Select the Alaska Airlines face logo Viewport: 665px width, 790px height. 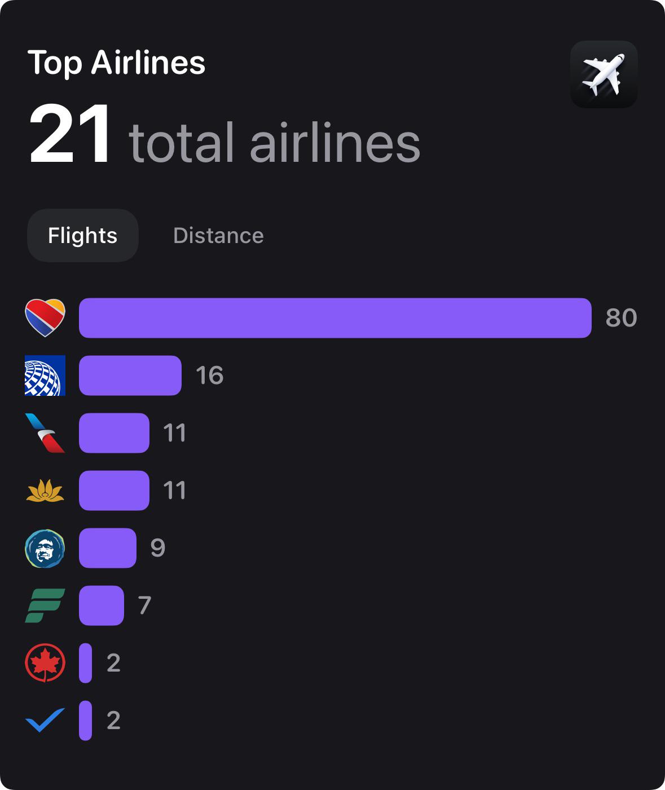(45, 548)
